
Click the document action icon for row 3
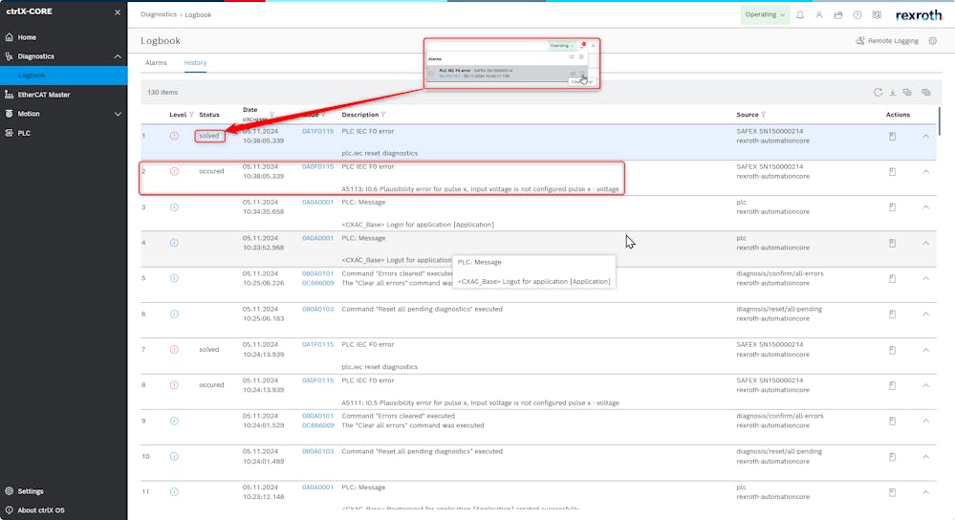point(892,207)
